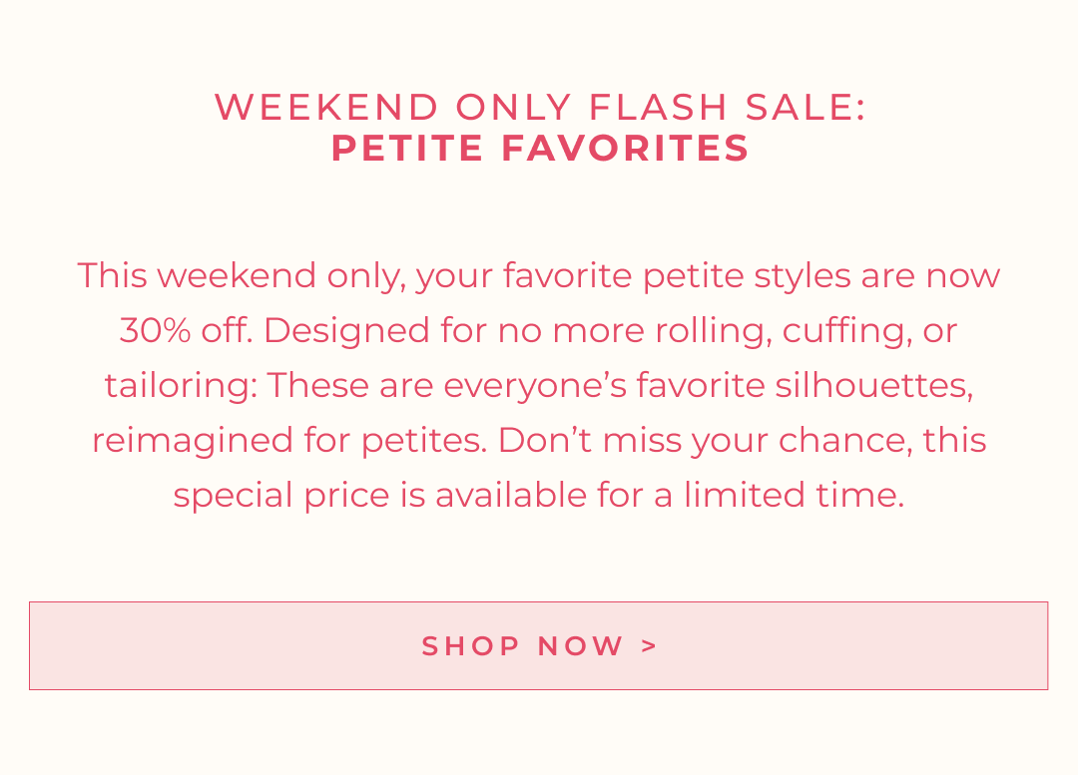Click the bold word "FAVORITES" in the title
Image resolution: width=1078 pixels, height=775 pixels.
(625, 149)
